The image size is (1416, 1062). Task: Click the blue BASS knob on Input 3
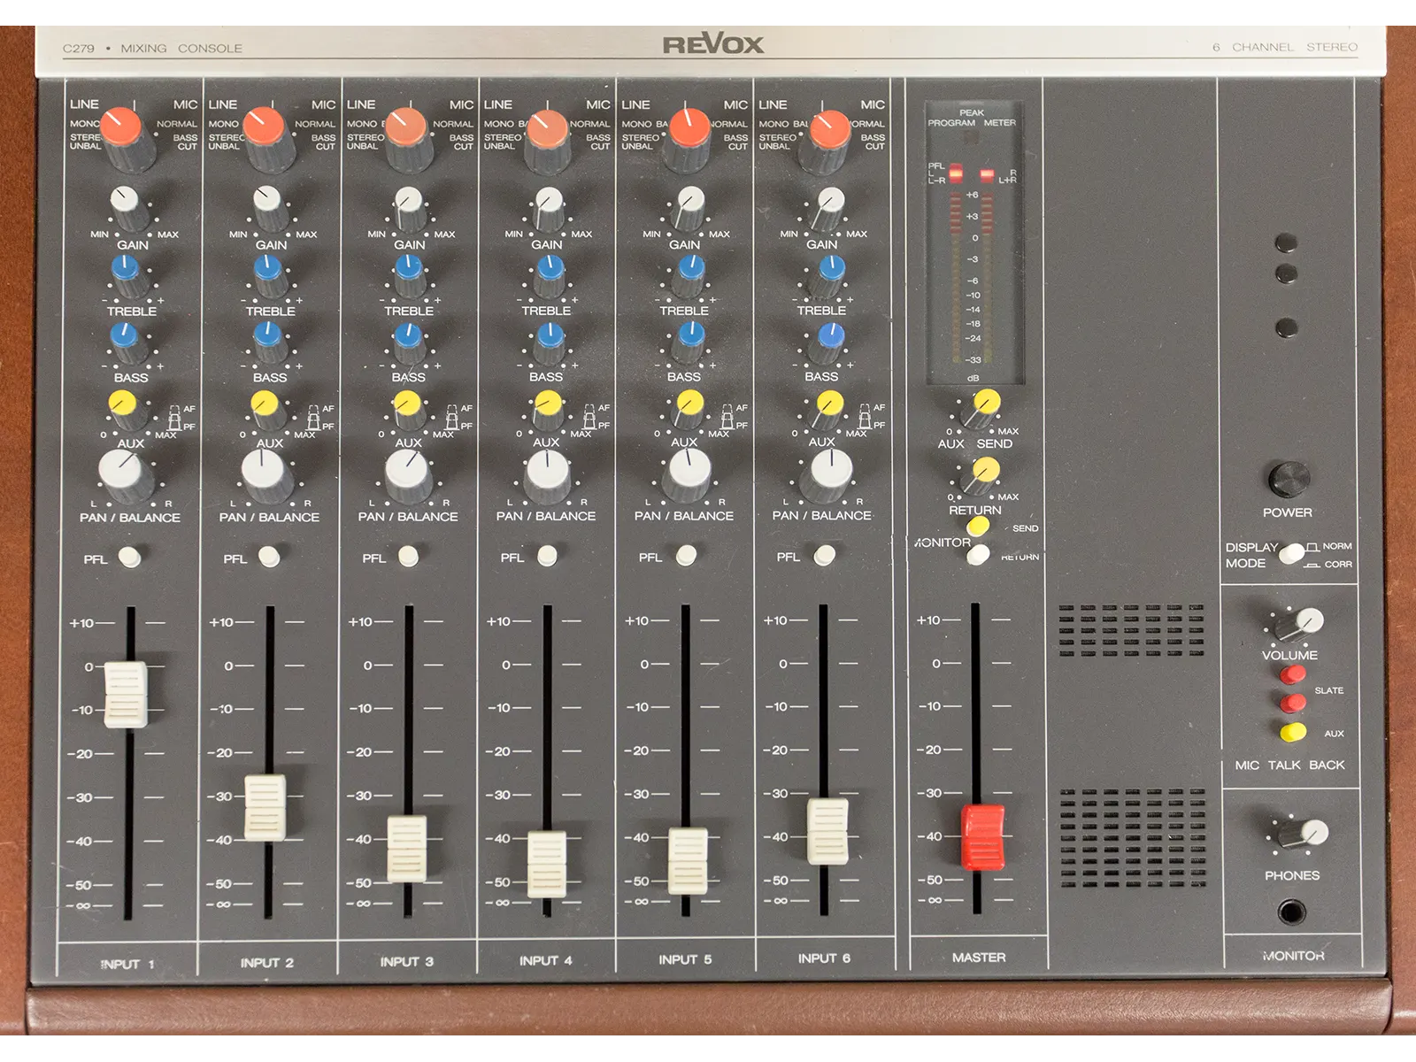tap(409, 342)
